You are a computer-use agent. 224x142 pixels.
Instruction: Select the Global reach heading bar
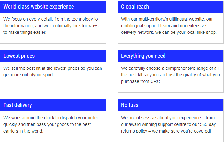click(170, 7)
